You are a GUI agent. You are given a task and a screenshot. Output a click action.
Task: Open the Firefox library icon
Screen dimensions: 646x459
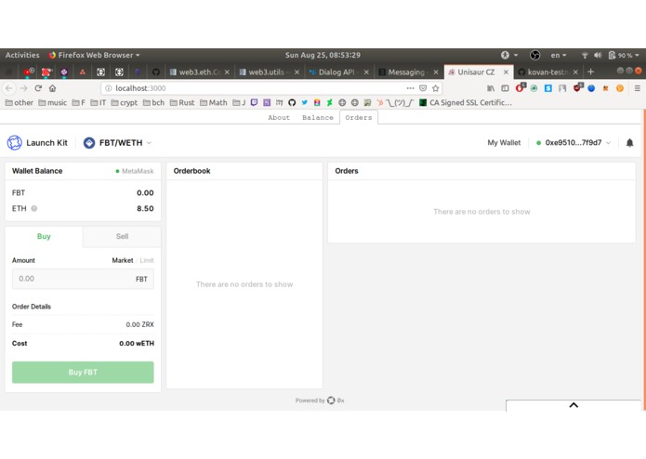click(490, 88)
